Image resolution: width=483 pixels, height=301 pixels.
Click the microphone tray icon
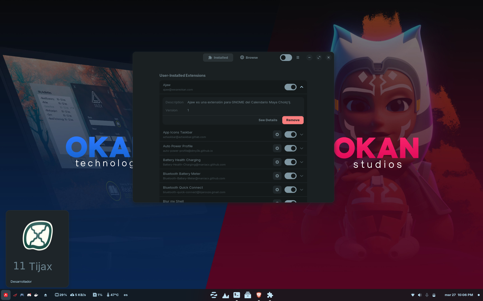[x=427, y=295]
